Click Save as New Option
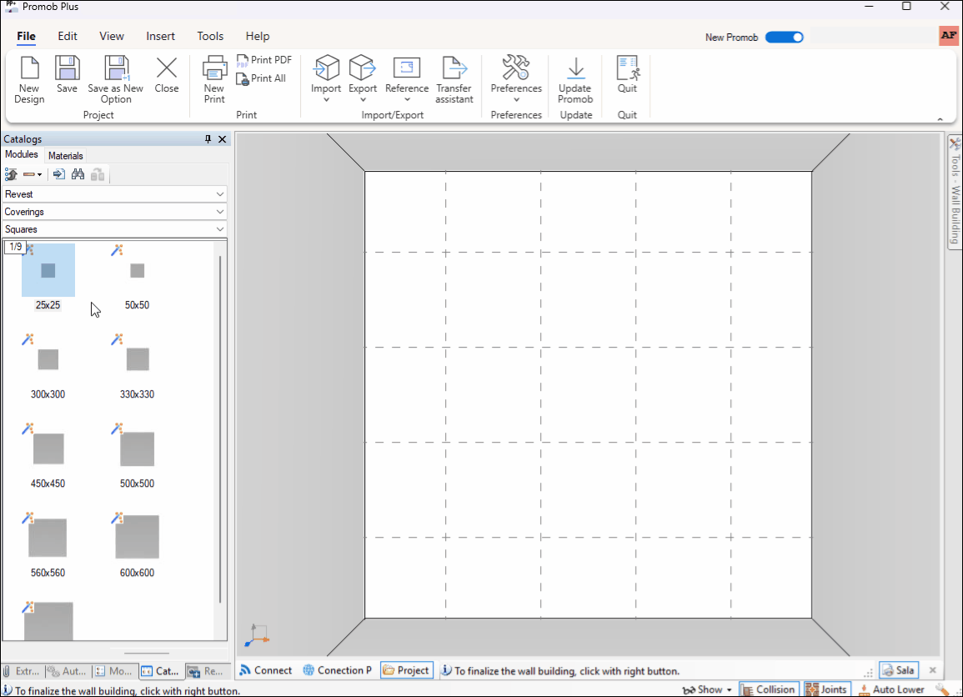The height and width of the screenshot is (697, 963). [x=115, y=79]
